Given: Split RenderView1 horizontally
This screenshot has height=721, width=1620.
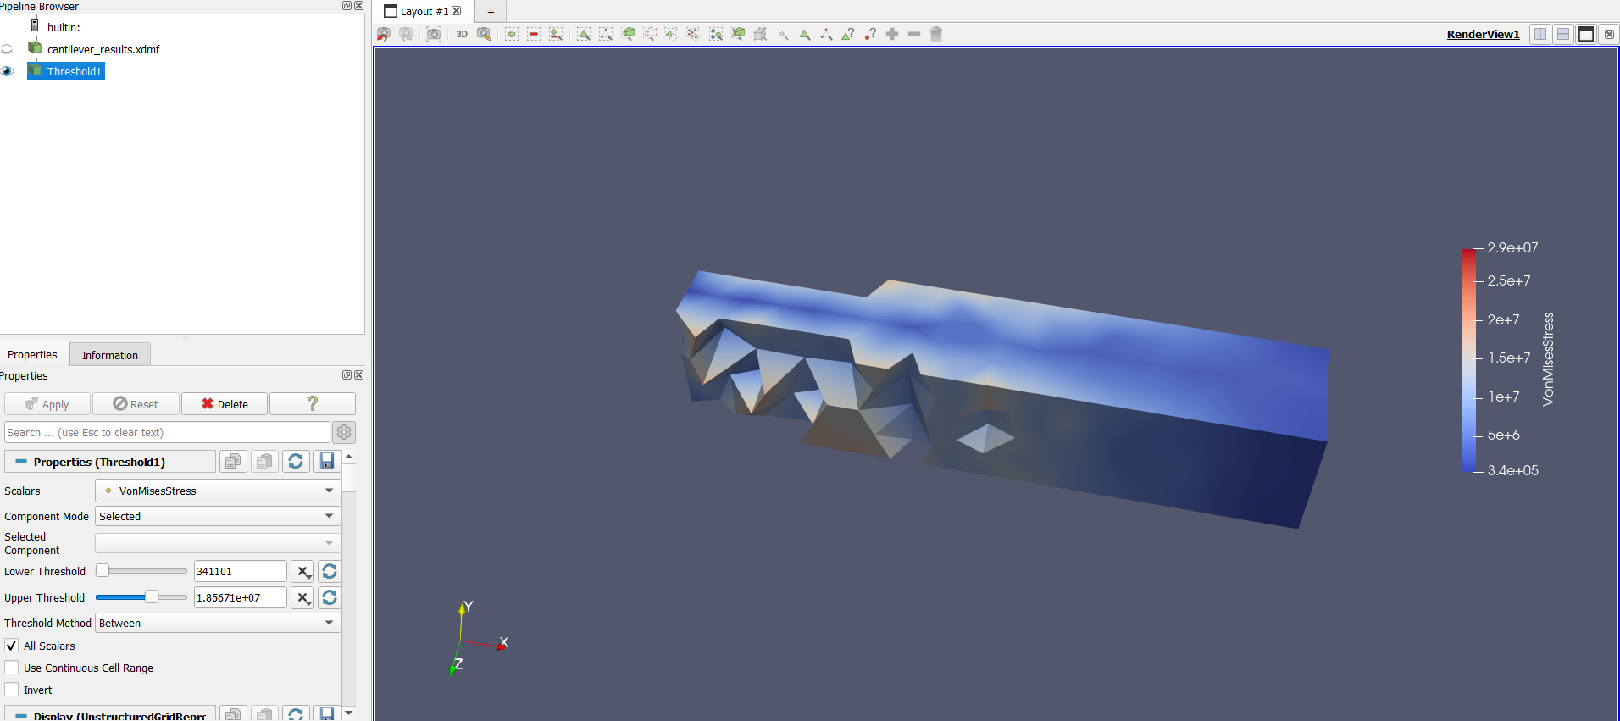Looking at the screenshot, I should pyautogui.click(x=1540, y=34).
